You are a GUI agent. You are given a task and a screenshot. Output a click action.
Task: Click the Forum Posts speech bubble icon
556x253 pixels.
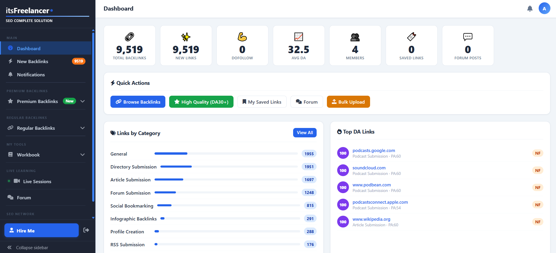[468, 37]
